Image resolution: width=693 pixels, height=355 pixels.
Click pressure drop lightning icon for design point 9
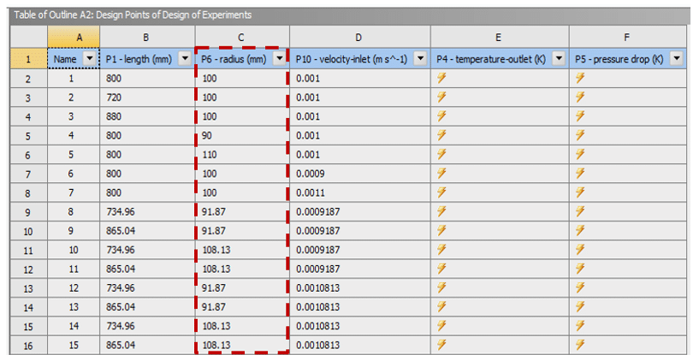(580, 230)
